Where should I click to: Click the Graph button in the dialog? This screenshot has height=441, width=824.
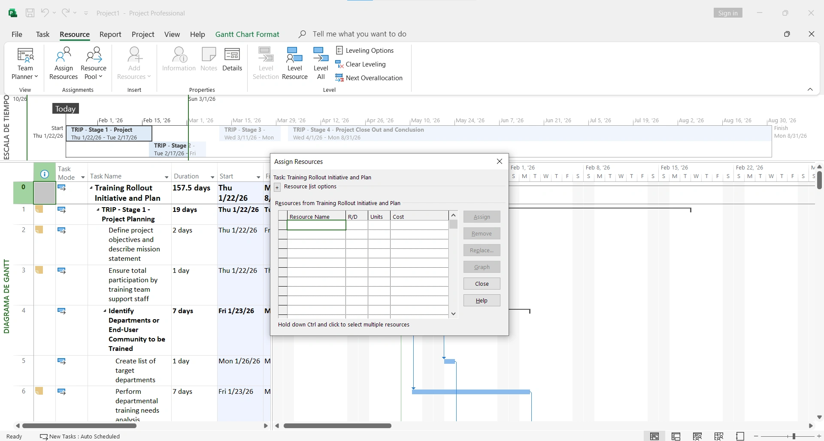(x=482, y=267)
